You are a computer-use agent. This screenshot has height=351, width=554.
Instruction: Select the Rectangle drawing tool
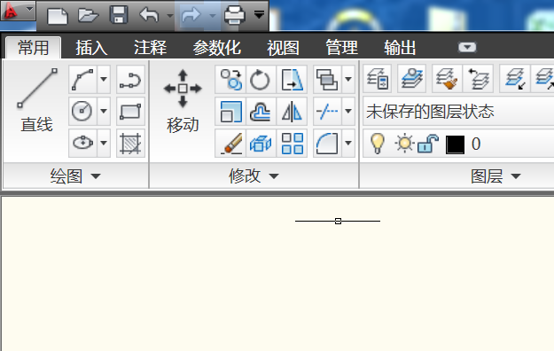[x=130, y=112]
